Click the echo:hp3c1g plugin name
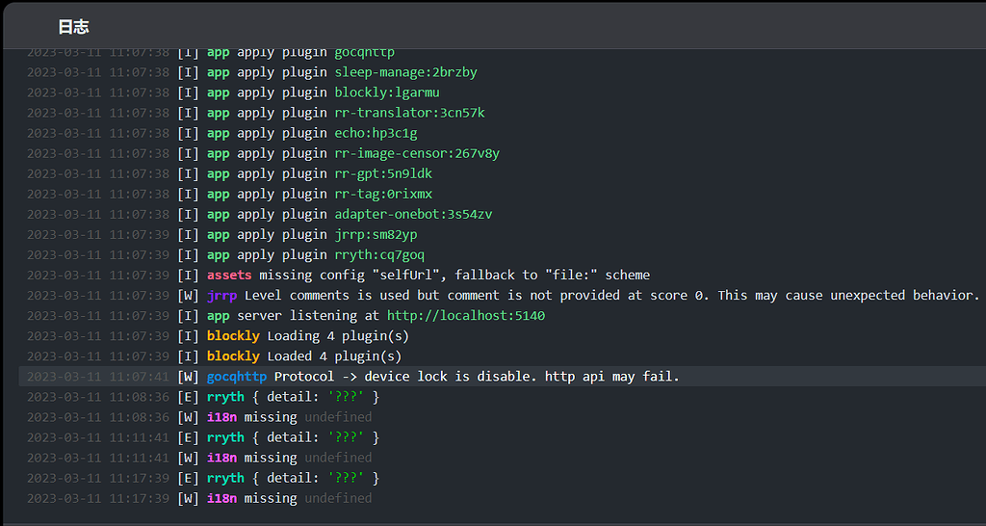The height and width of the screenshot is (526, 986). [x=376, y=133]
